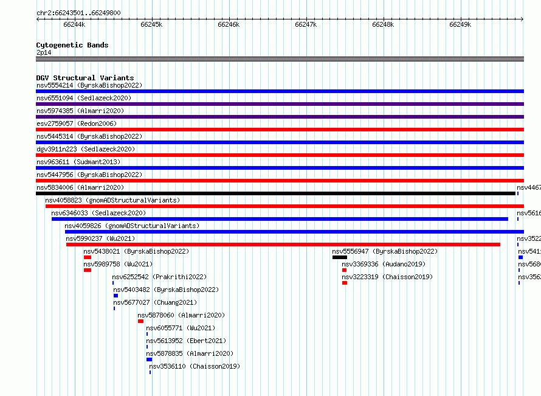Open variant nsv5447956 (ByrskaBishop2022) label
The image size is (541, 396).
(x=89, y=175)
